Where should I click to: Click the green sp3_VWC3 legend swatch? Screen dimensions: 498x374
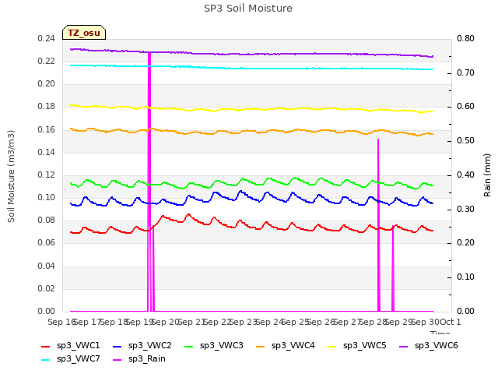click(189, 346)
